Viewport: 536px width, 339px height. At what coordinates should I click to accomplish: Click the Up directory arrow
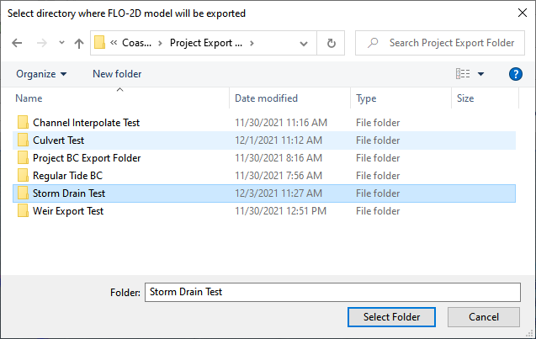point(78,43)
